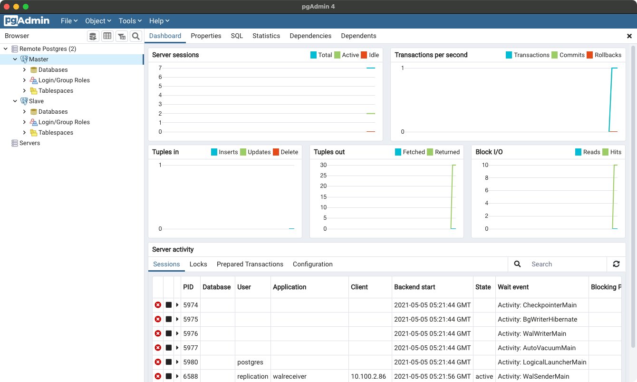Select the Servers group in Browser tree
Screen dimensions: 637x382
29,143
